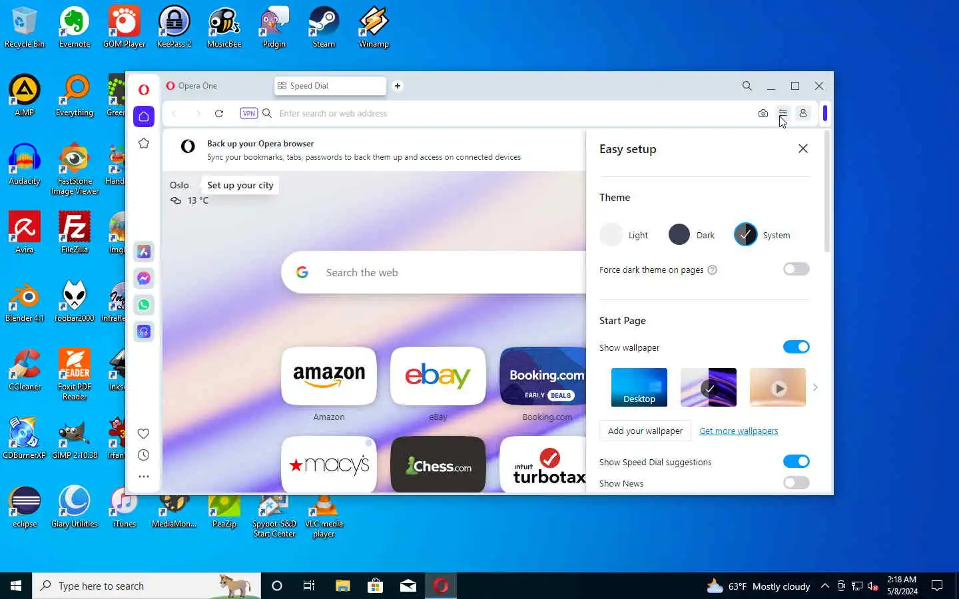Open the Player music icon in sidebar
This screenshot has height=599, width=959.
[x=144, y=331]
